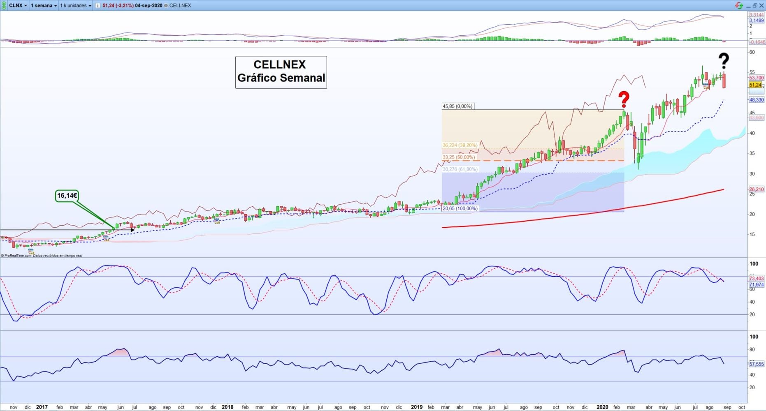The height and width of the screenshot is (411, 766).
Task: Click the 2018 year label on time axis
Action: pyautogui.click(x=227, y=407)
